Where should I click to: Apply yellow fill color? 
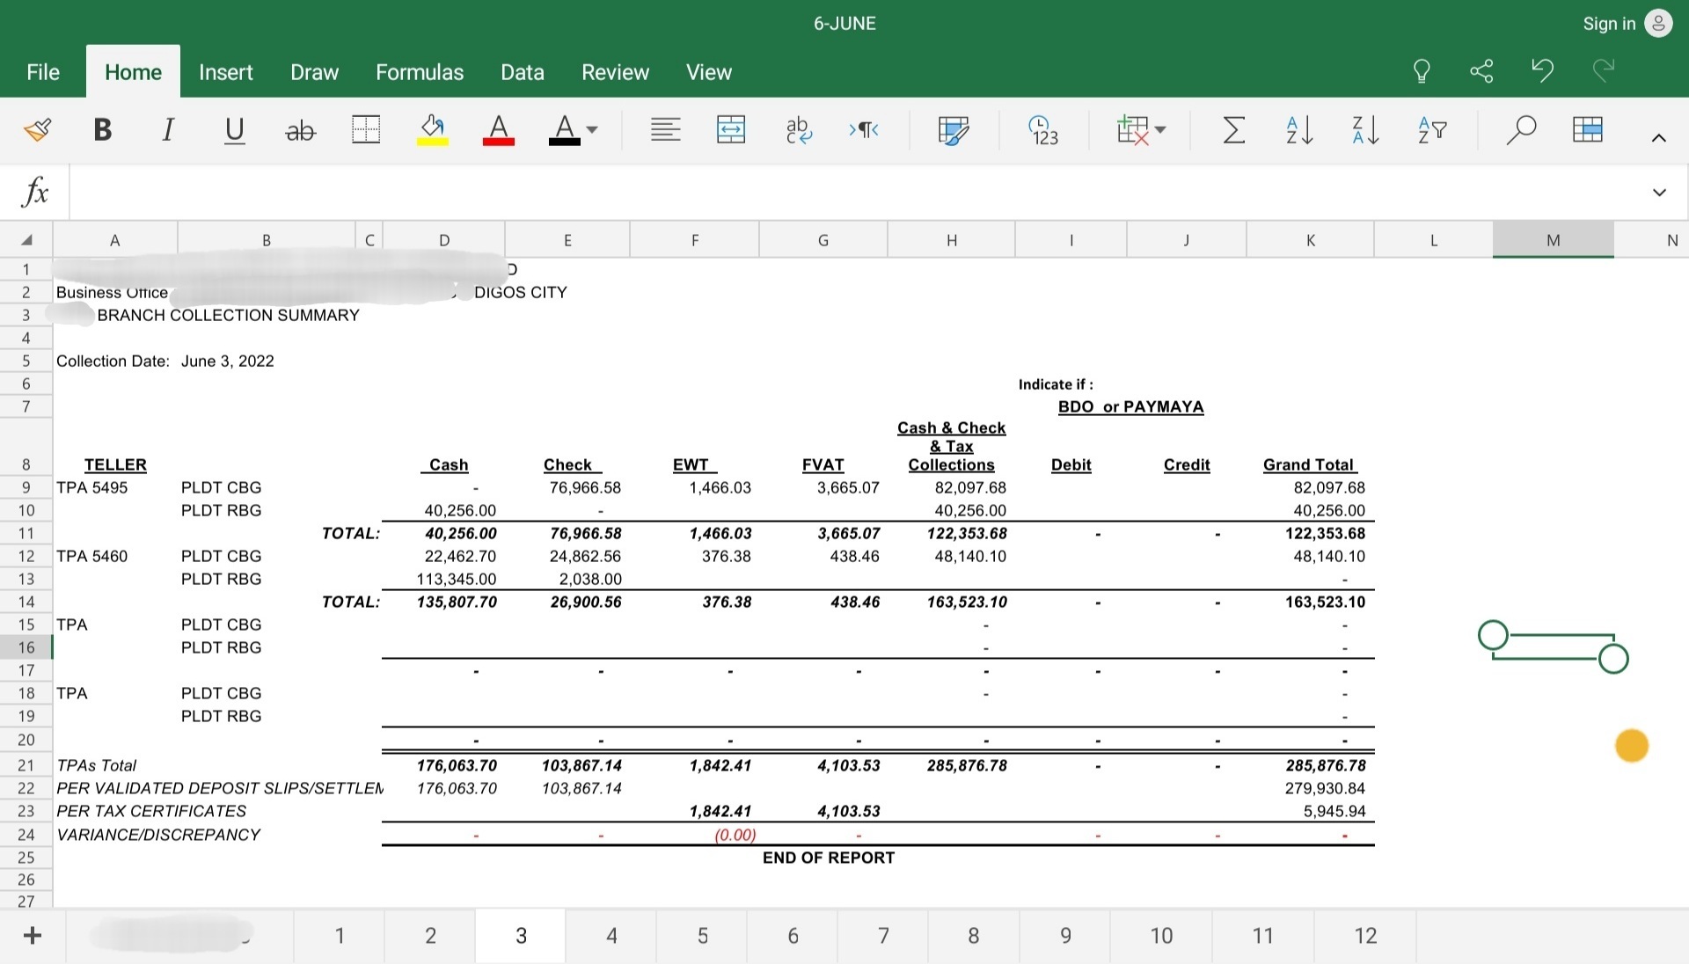(432, 130)
